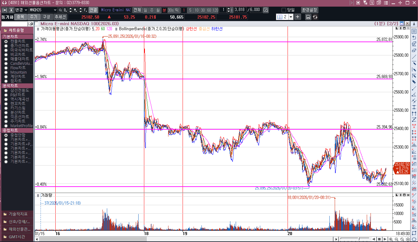The height and width of the screenshot is (242, 418).
Task: Pick the trend line drawing tool
Action: click(414, 57)
